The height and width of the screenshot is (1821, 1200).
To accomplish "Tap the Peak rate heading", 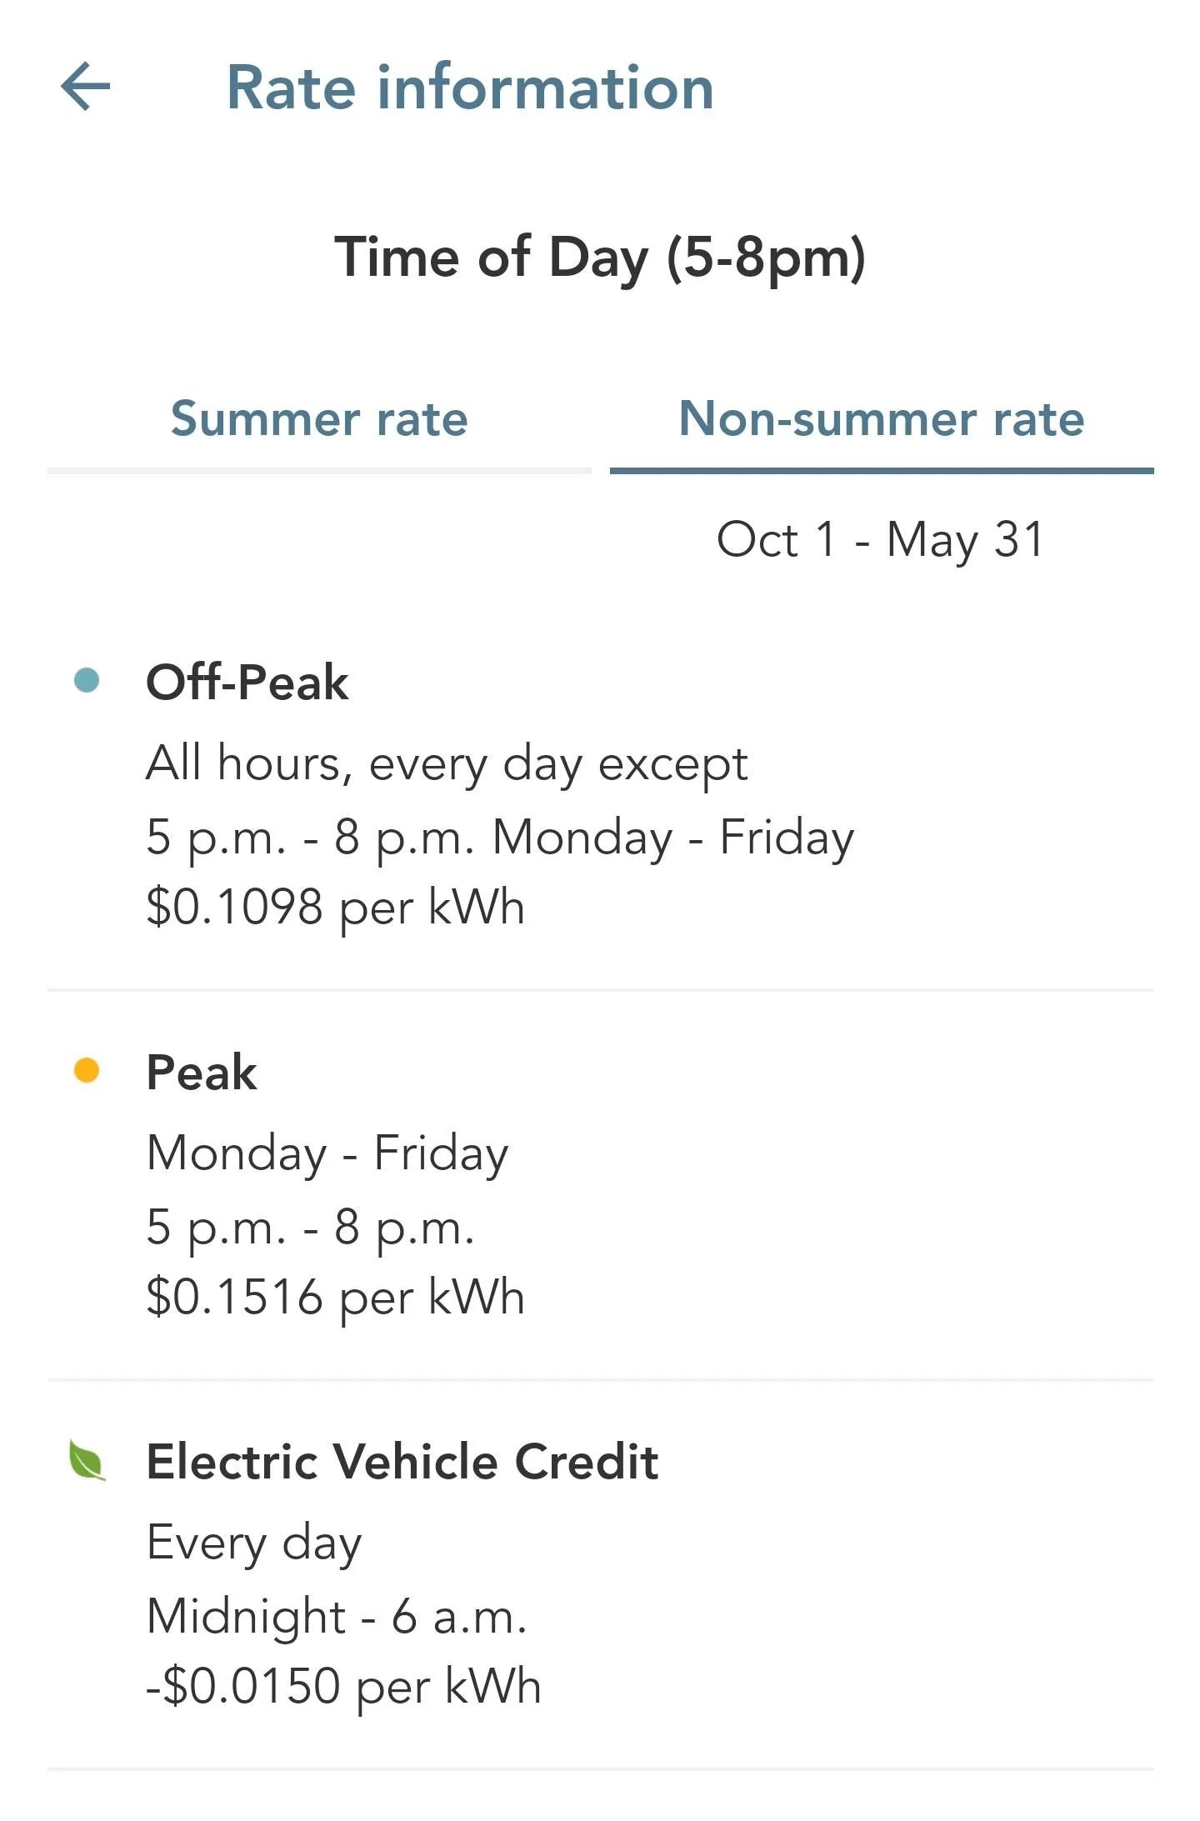I will coord(202,1072).
